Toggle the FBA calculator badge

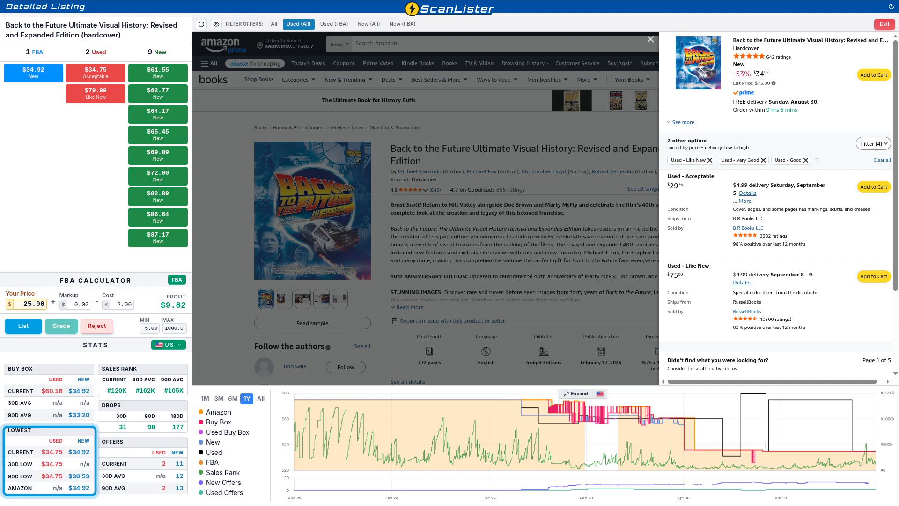click(177, 280)
